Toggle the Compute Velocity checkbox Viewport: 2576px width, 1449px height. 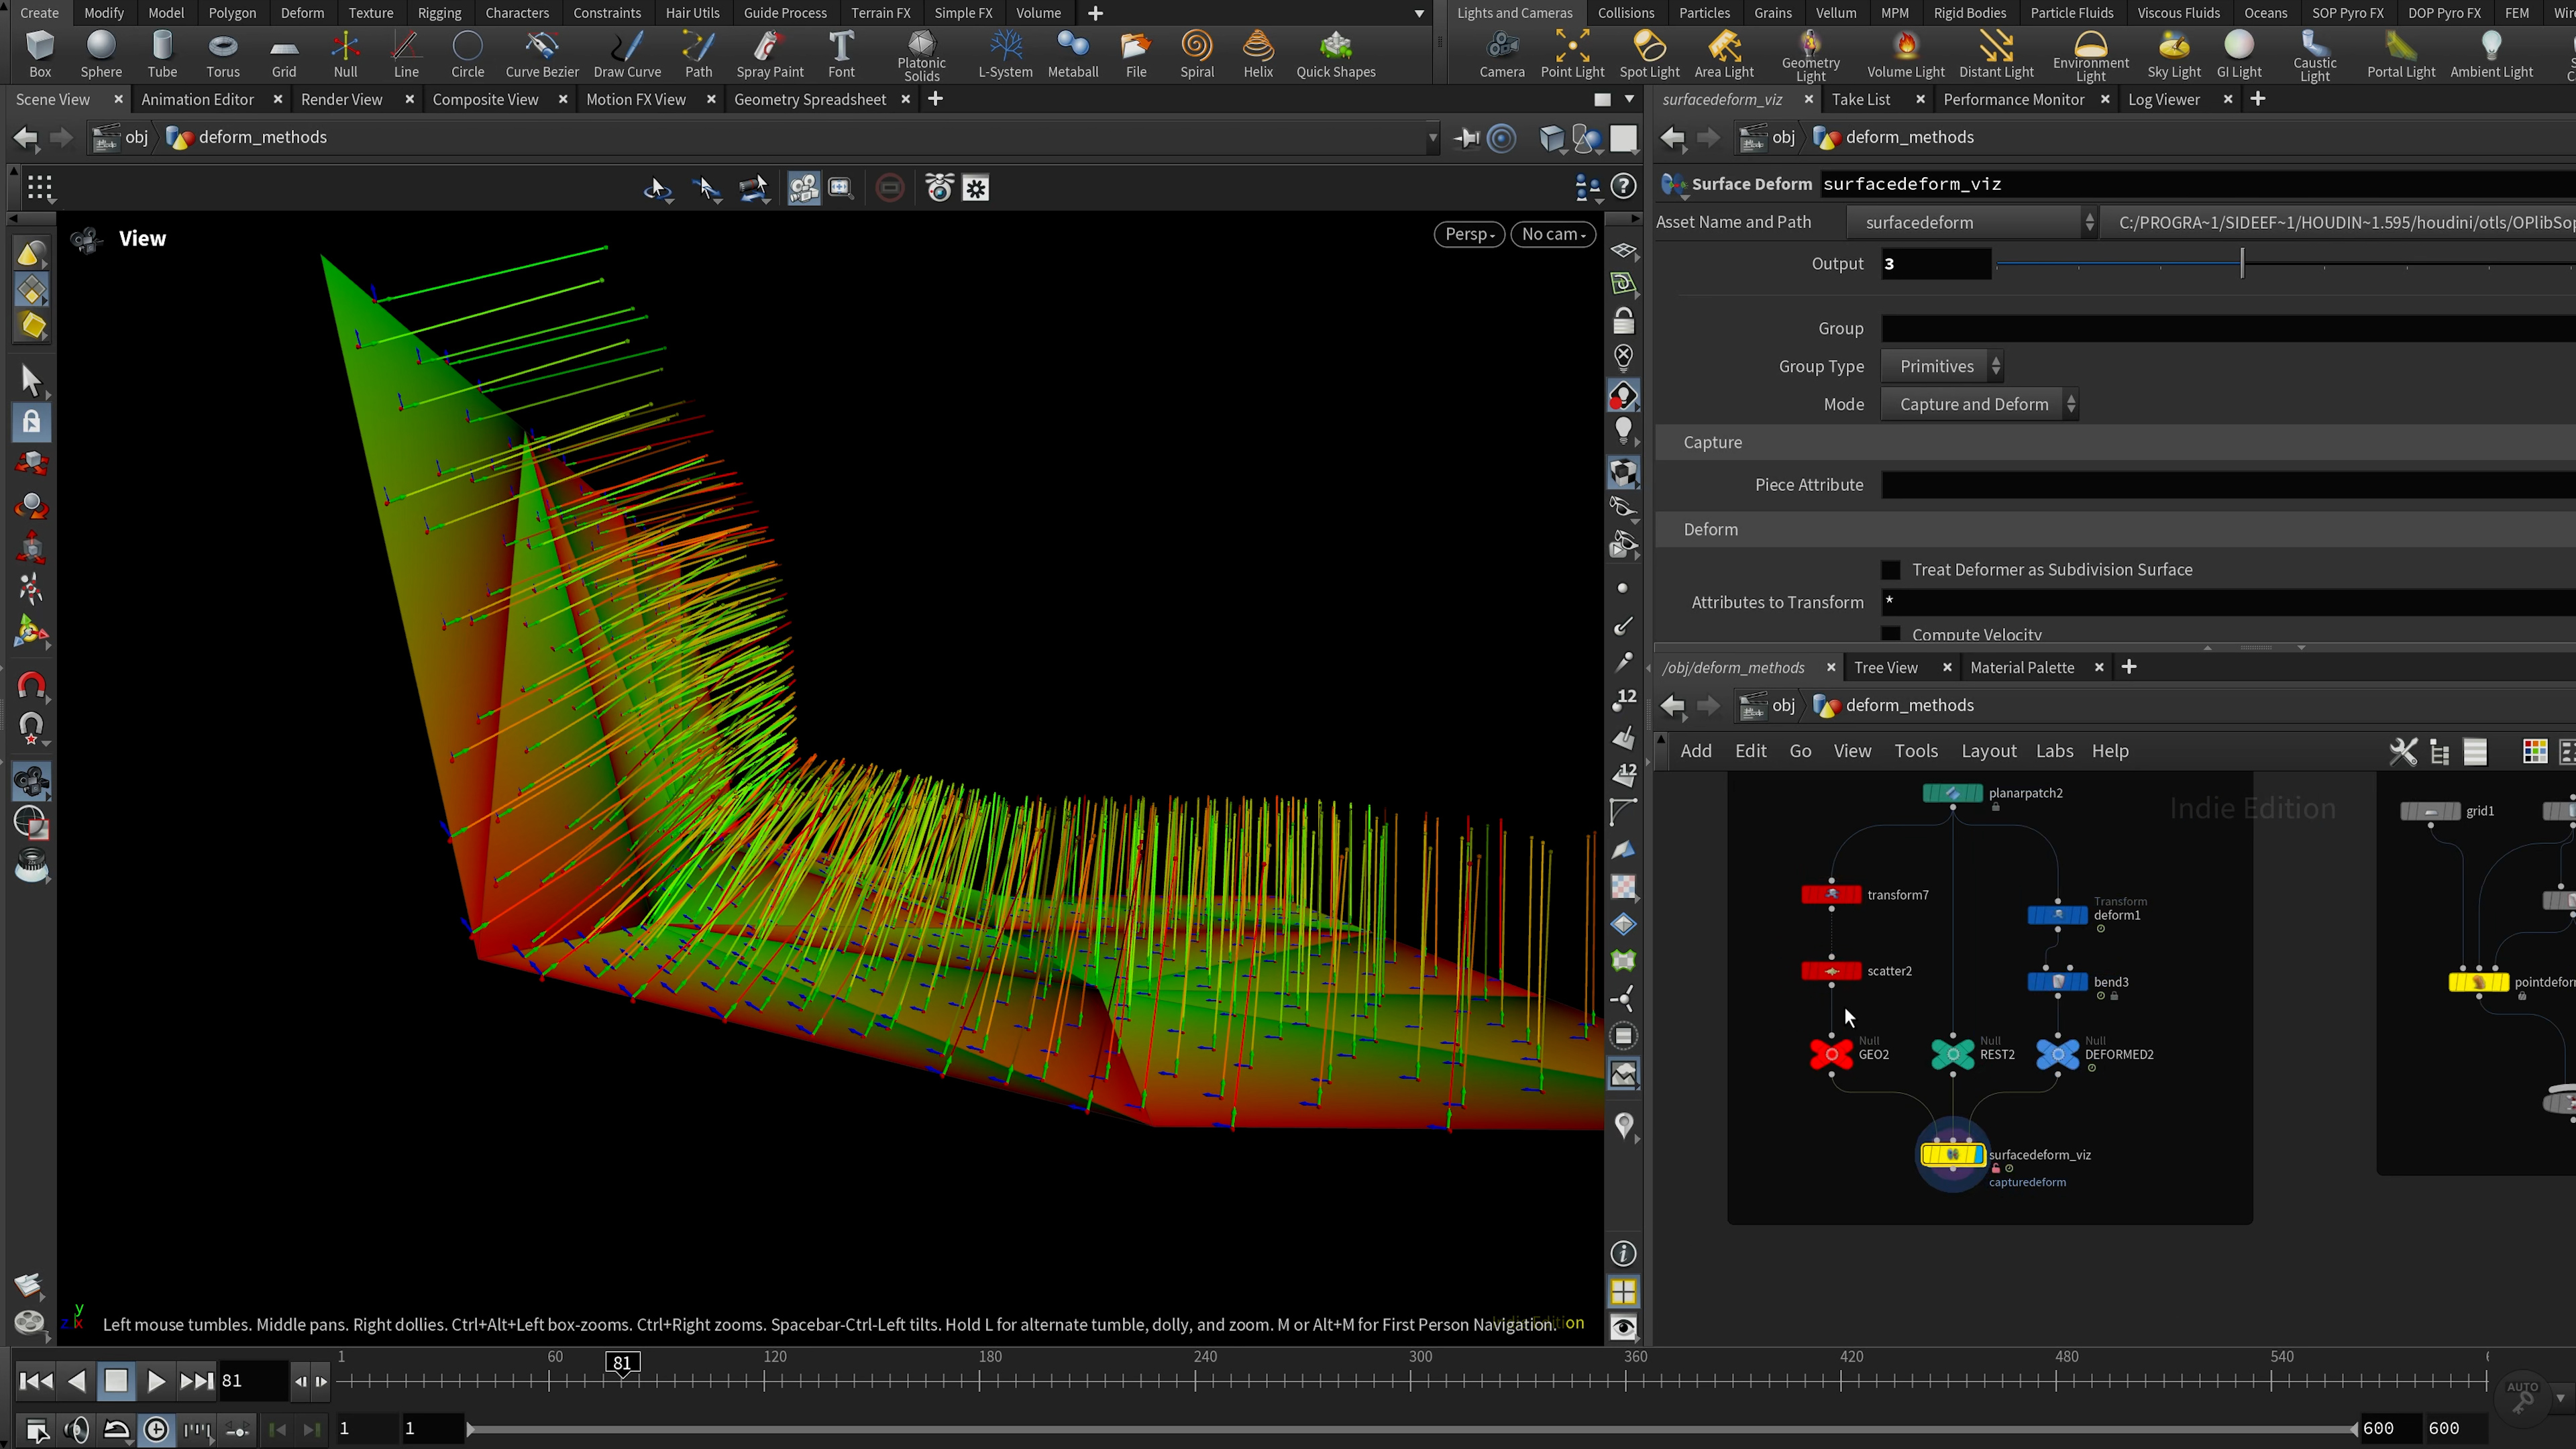pos(1890,634)
